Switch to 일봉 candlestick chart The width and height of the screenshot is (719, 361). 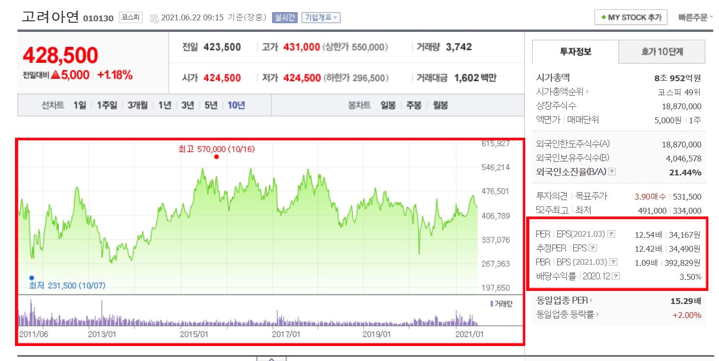pos(388,105)
